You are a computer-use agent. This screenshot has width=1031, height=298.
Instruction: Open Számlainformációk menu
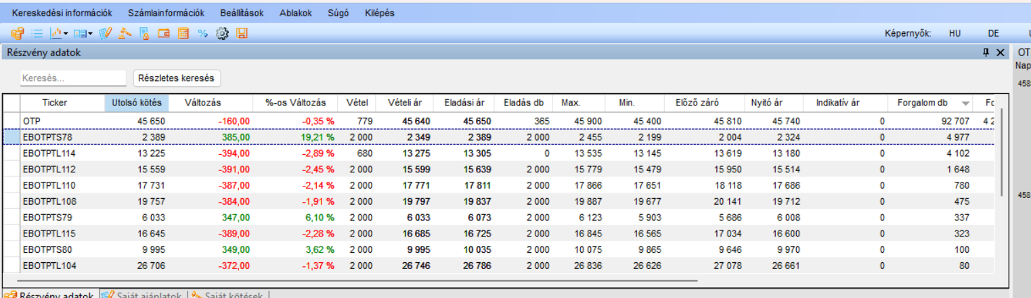click(x=166, y=13)
